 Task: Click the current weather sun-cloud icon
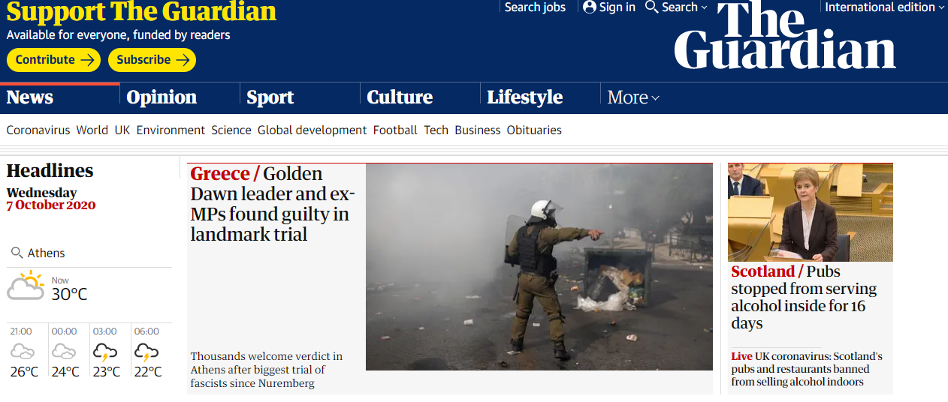26,286
